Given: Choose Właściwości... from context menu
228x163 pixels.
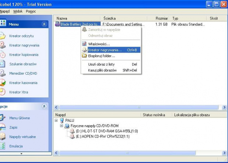Looking at the screenshot, I should 111,44.
